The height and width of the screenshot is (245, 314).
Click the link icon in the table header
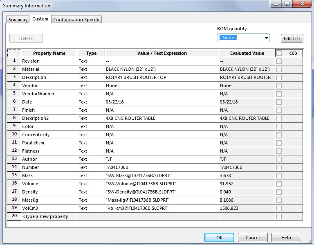click(293, 53)
